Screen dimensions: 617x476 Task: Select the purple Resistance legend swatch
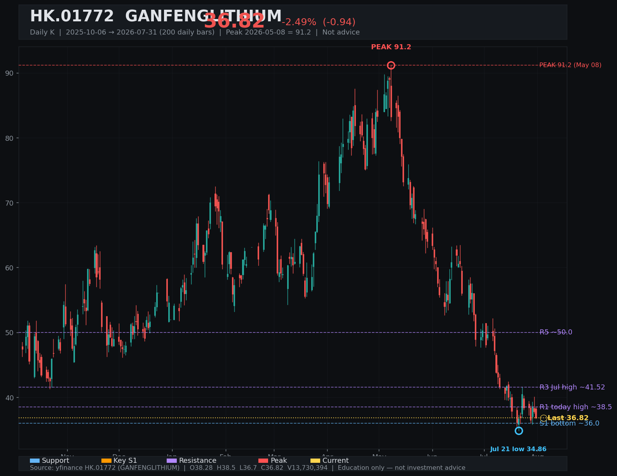pyautogui.click(x=172, y=461)
